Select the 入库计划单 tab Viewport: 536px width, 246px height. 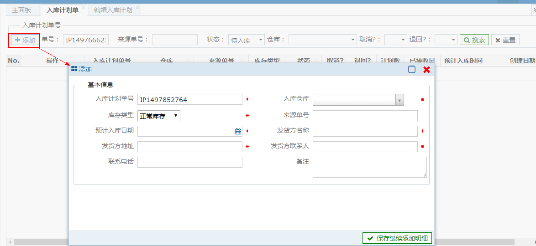(62, 10)
